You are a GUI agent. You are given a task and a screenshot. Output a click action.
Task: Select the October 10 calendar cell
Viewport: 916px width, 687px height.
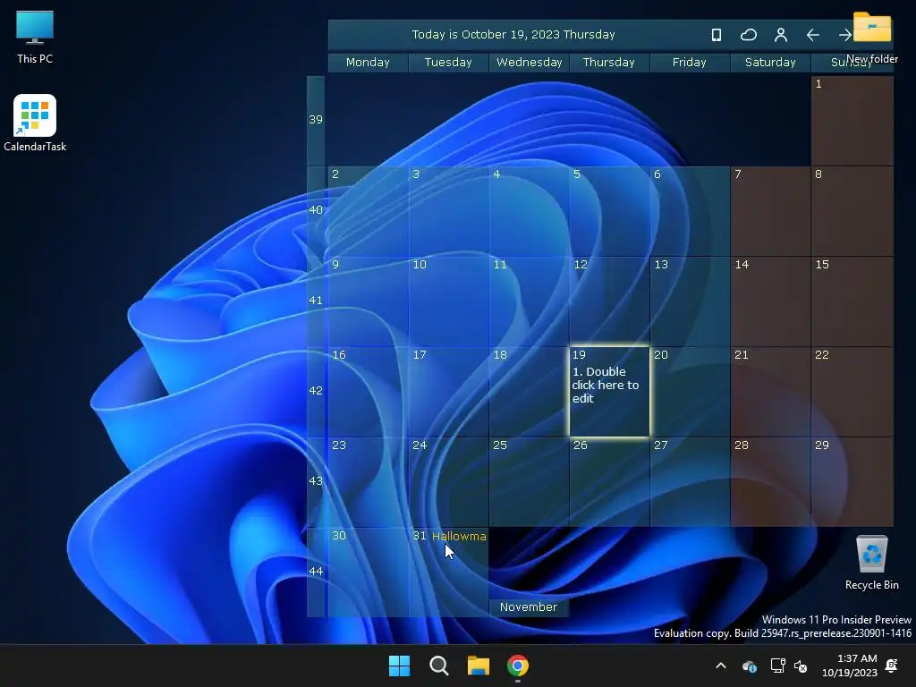(x=448, y=301)
